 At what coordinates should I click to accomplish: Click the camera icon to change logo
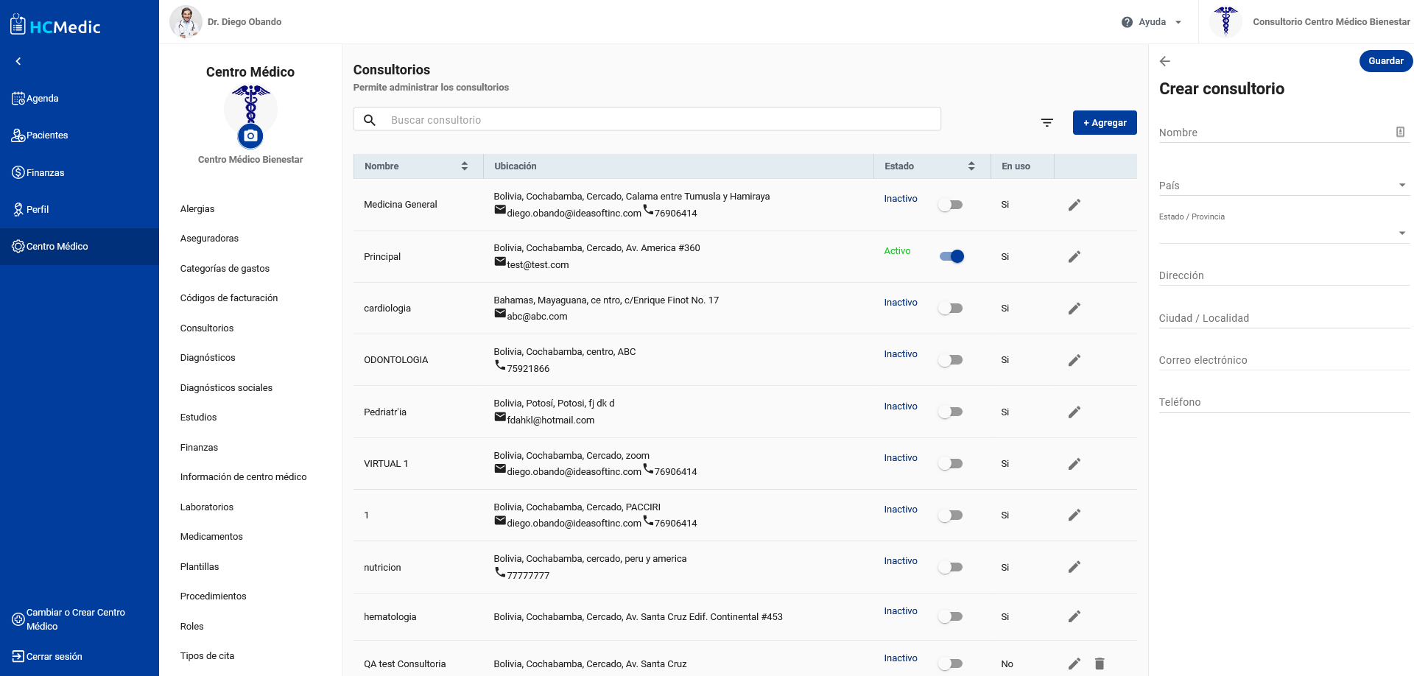coord(250,136)
